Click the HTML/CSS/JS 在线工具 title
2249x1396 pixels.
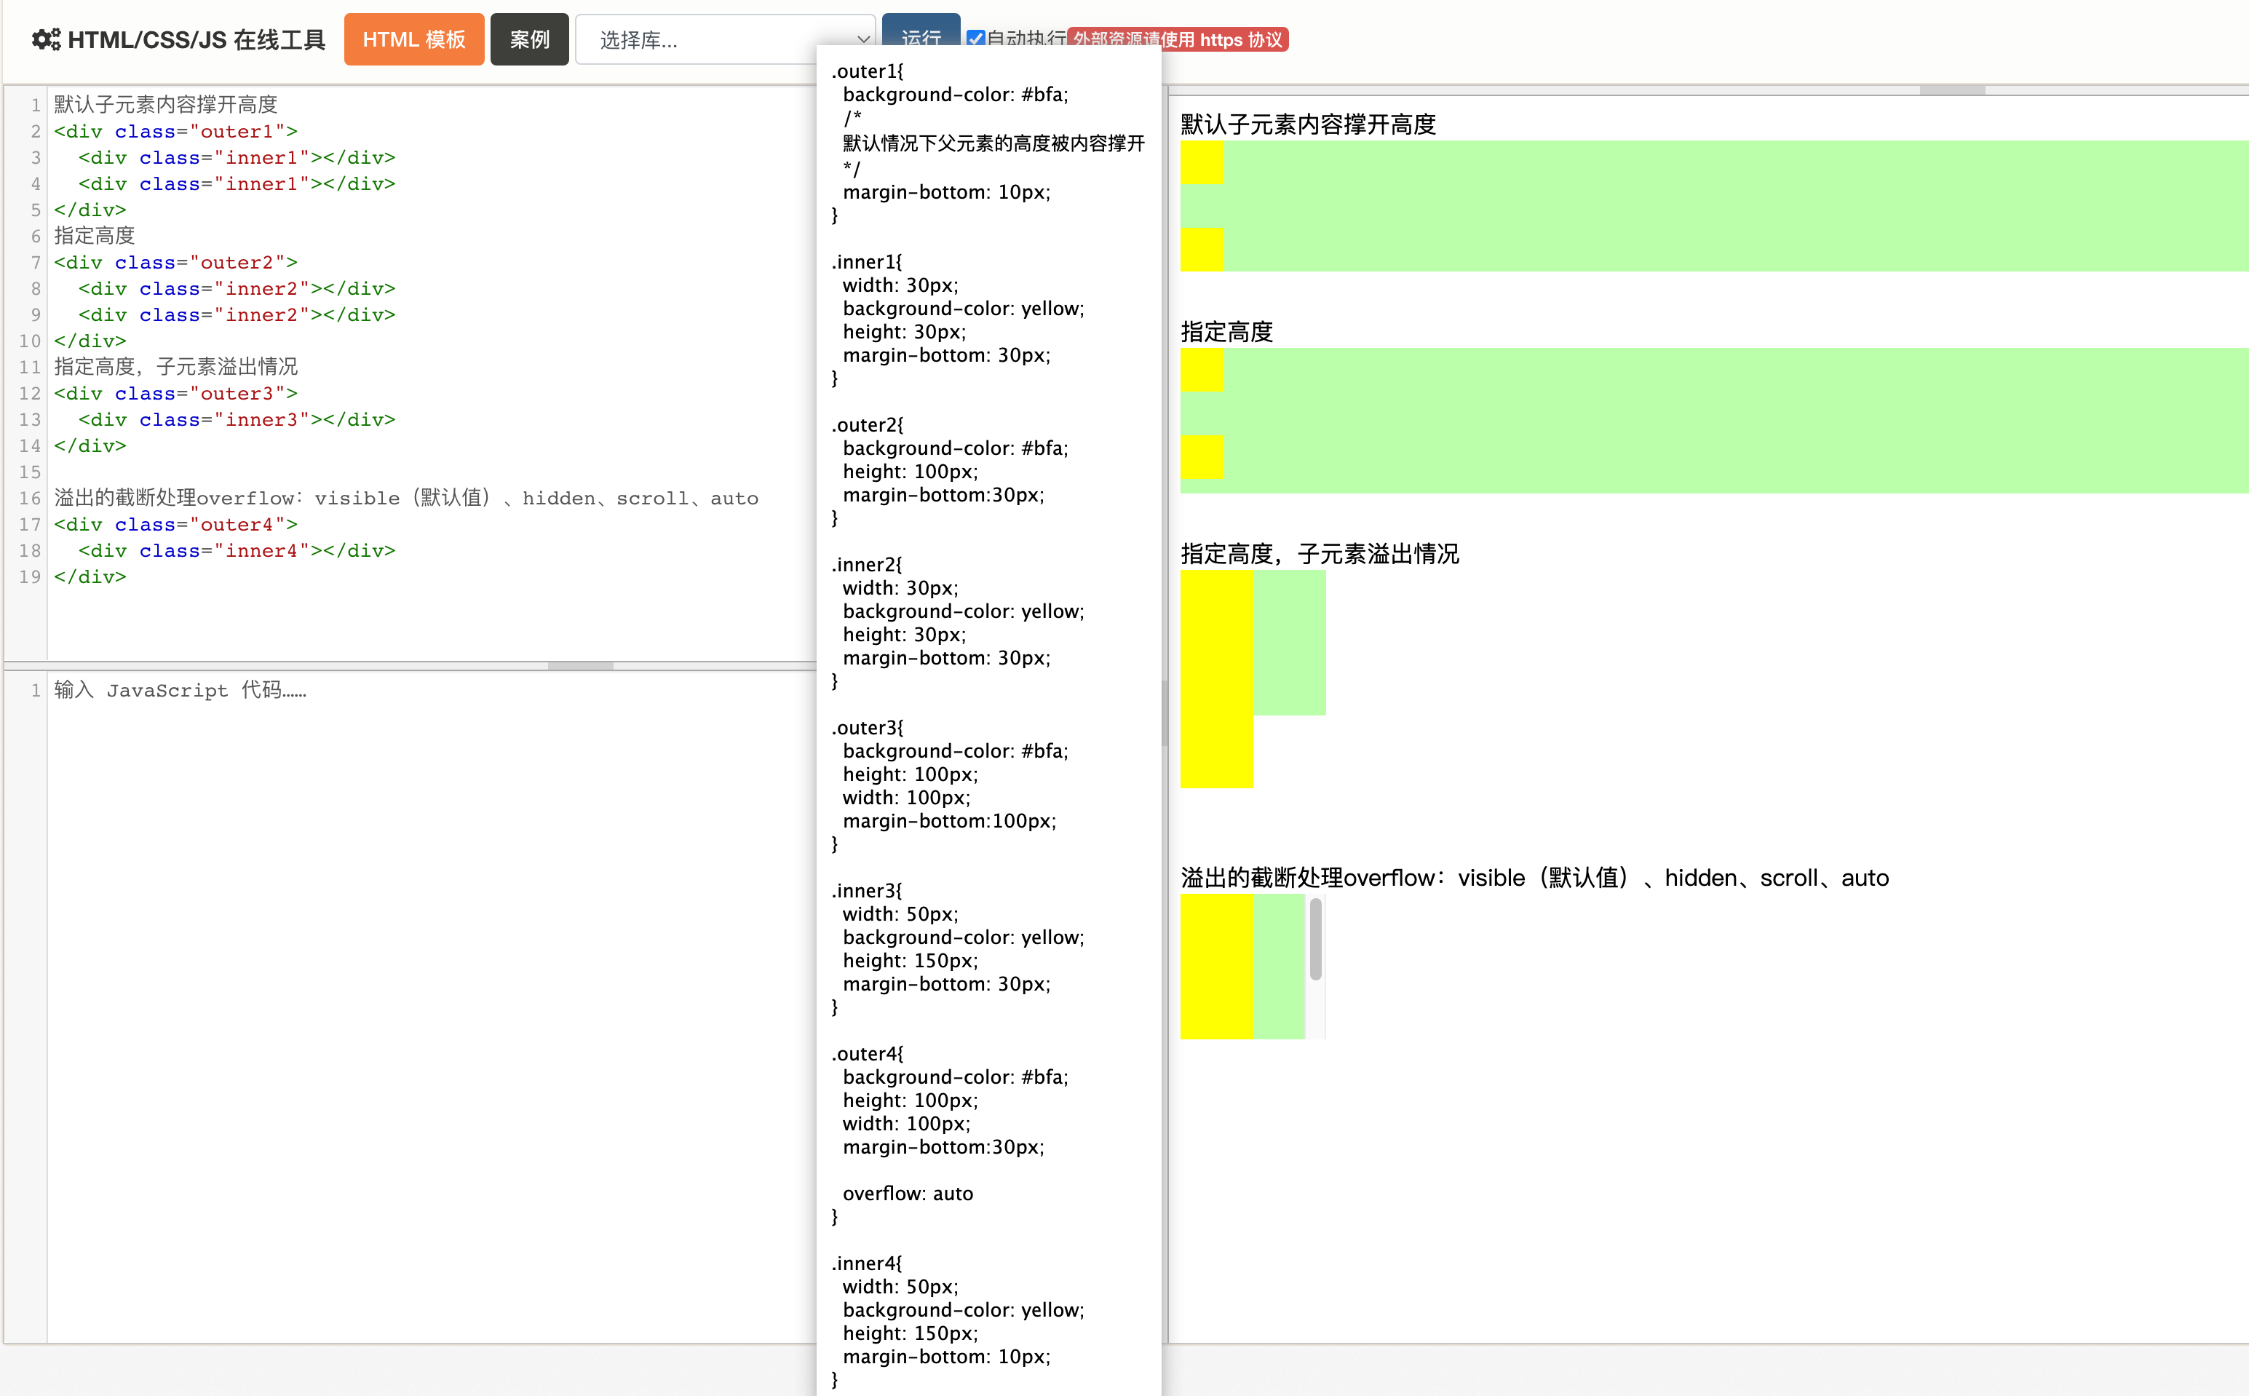click(x=197, y=40)
